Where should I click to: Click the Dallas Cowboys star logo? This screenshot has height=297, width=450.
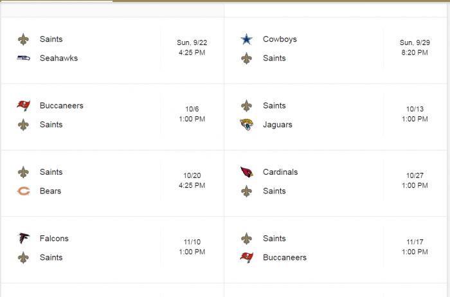[x=247, y=39]
